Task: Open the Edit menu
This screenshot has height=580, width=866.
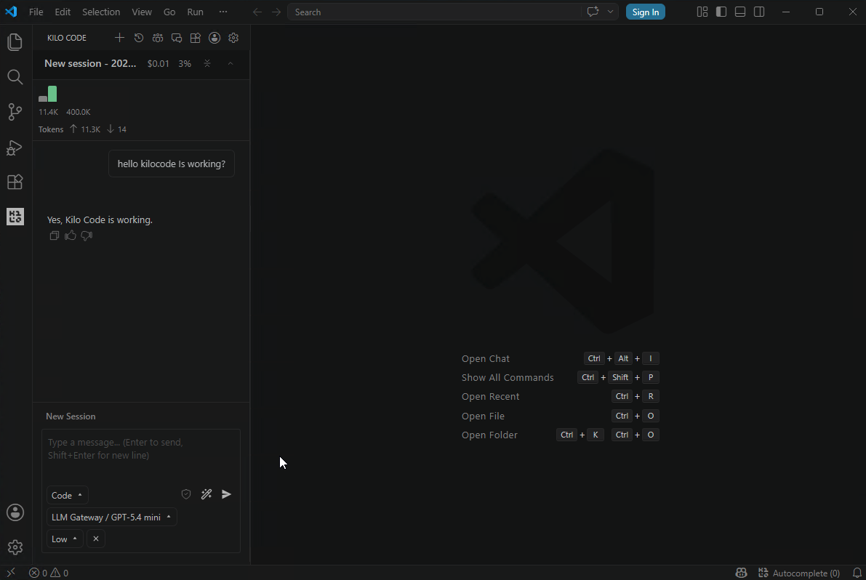Action: pyautogui.click(x=63, y=12)
